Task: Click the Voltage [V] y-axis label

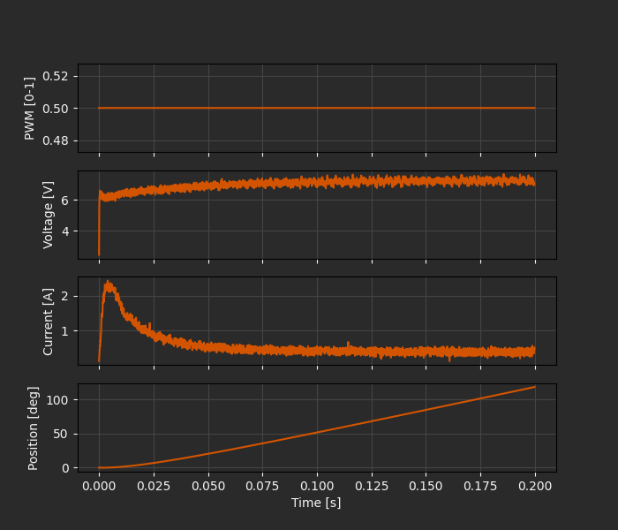Action: [x=49, y=215]
